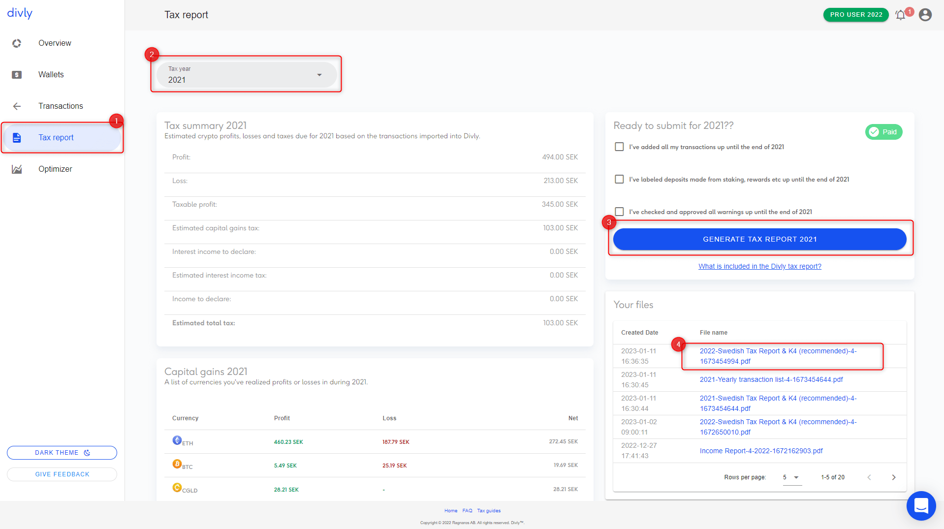The width and height of the screenshot is (944, 529).
Task: Click the 345.00 SEK taxable profit value
Action: pyautogui.click(x=560, y=204)
